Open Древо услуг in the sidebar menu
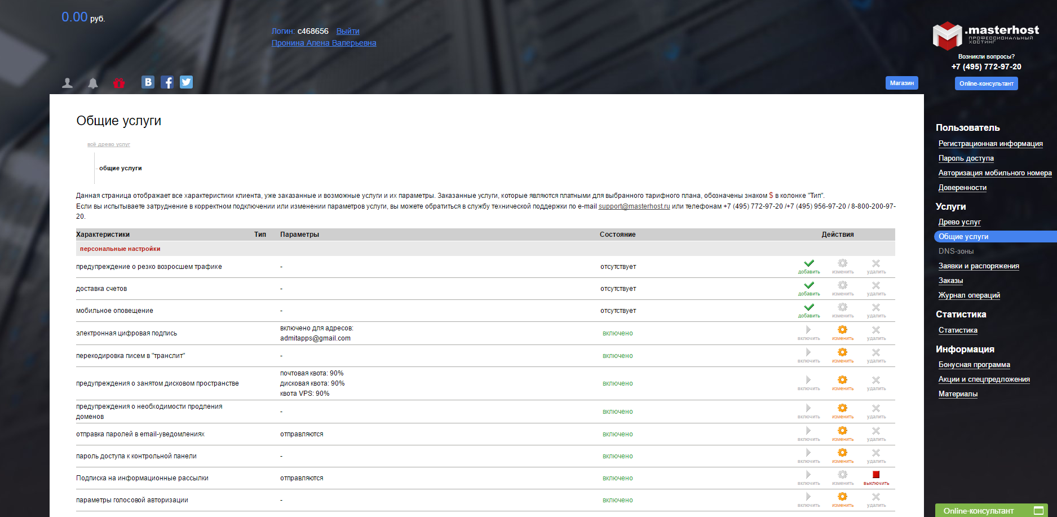The height and width of the screenshot is (517, 1057). coord(959,222)
